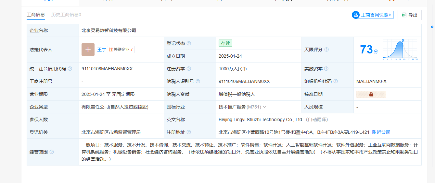Export data with the 导出 button
435x183 pixels.
pos(409,15)
